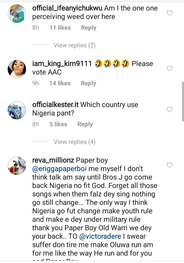Open reva_millionz username link
This screenshot has width=184, height=263.
point(53,160)
